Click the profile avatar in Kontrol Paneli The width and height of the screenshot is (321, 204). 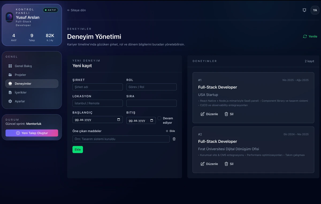coord(9,17)
